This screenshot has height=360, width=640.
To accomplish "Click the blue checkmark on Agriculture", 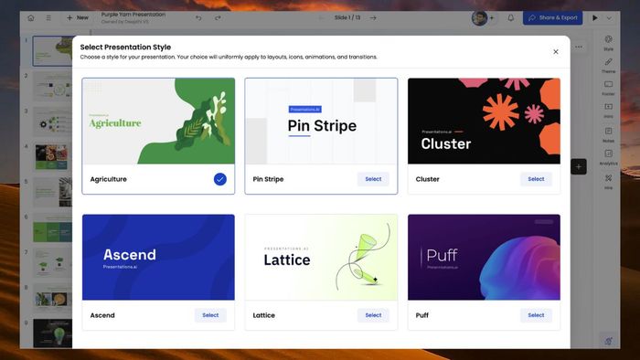I will click(220, 179).
